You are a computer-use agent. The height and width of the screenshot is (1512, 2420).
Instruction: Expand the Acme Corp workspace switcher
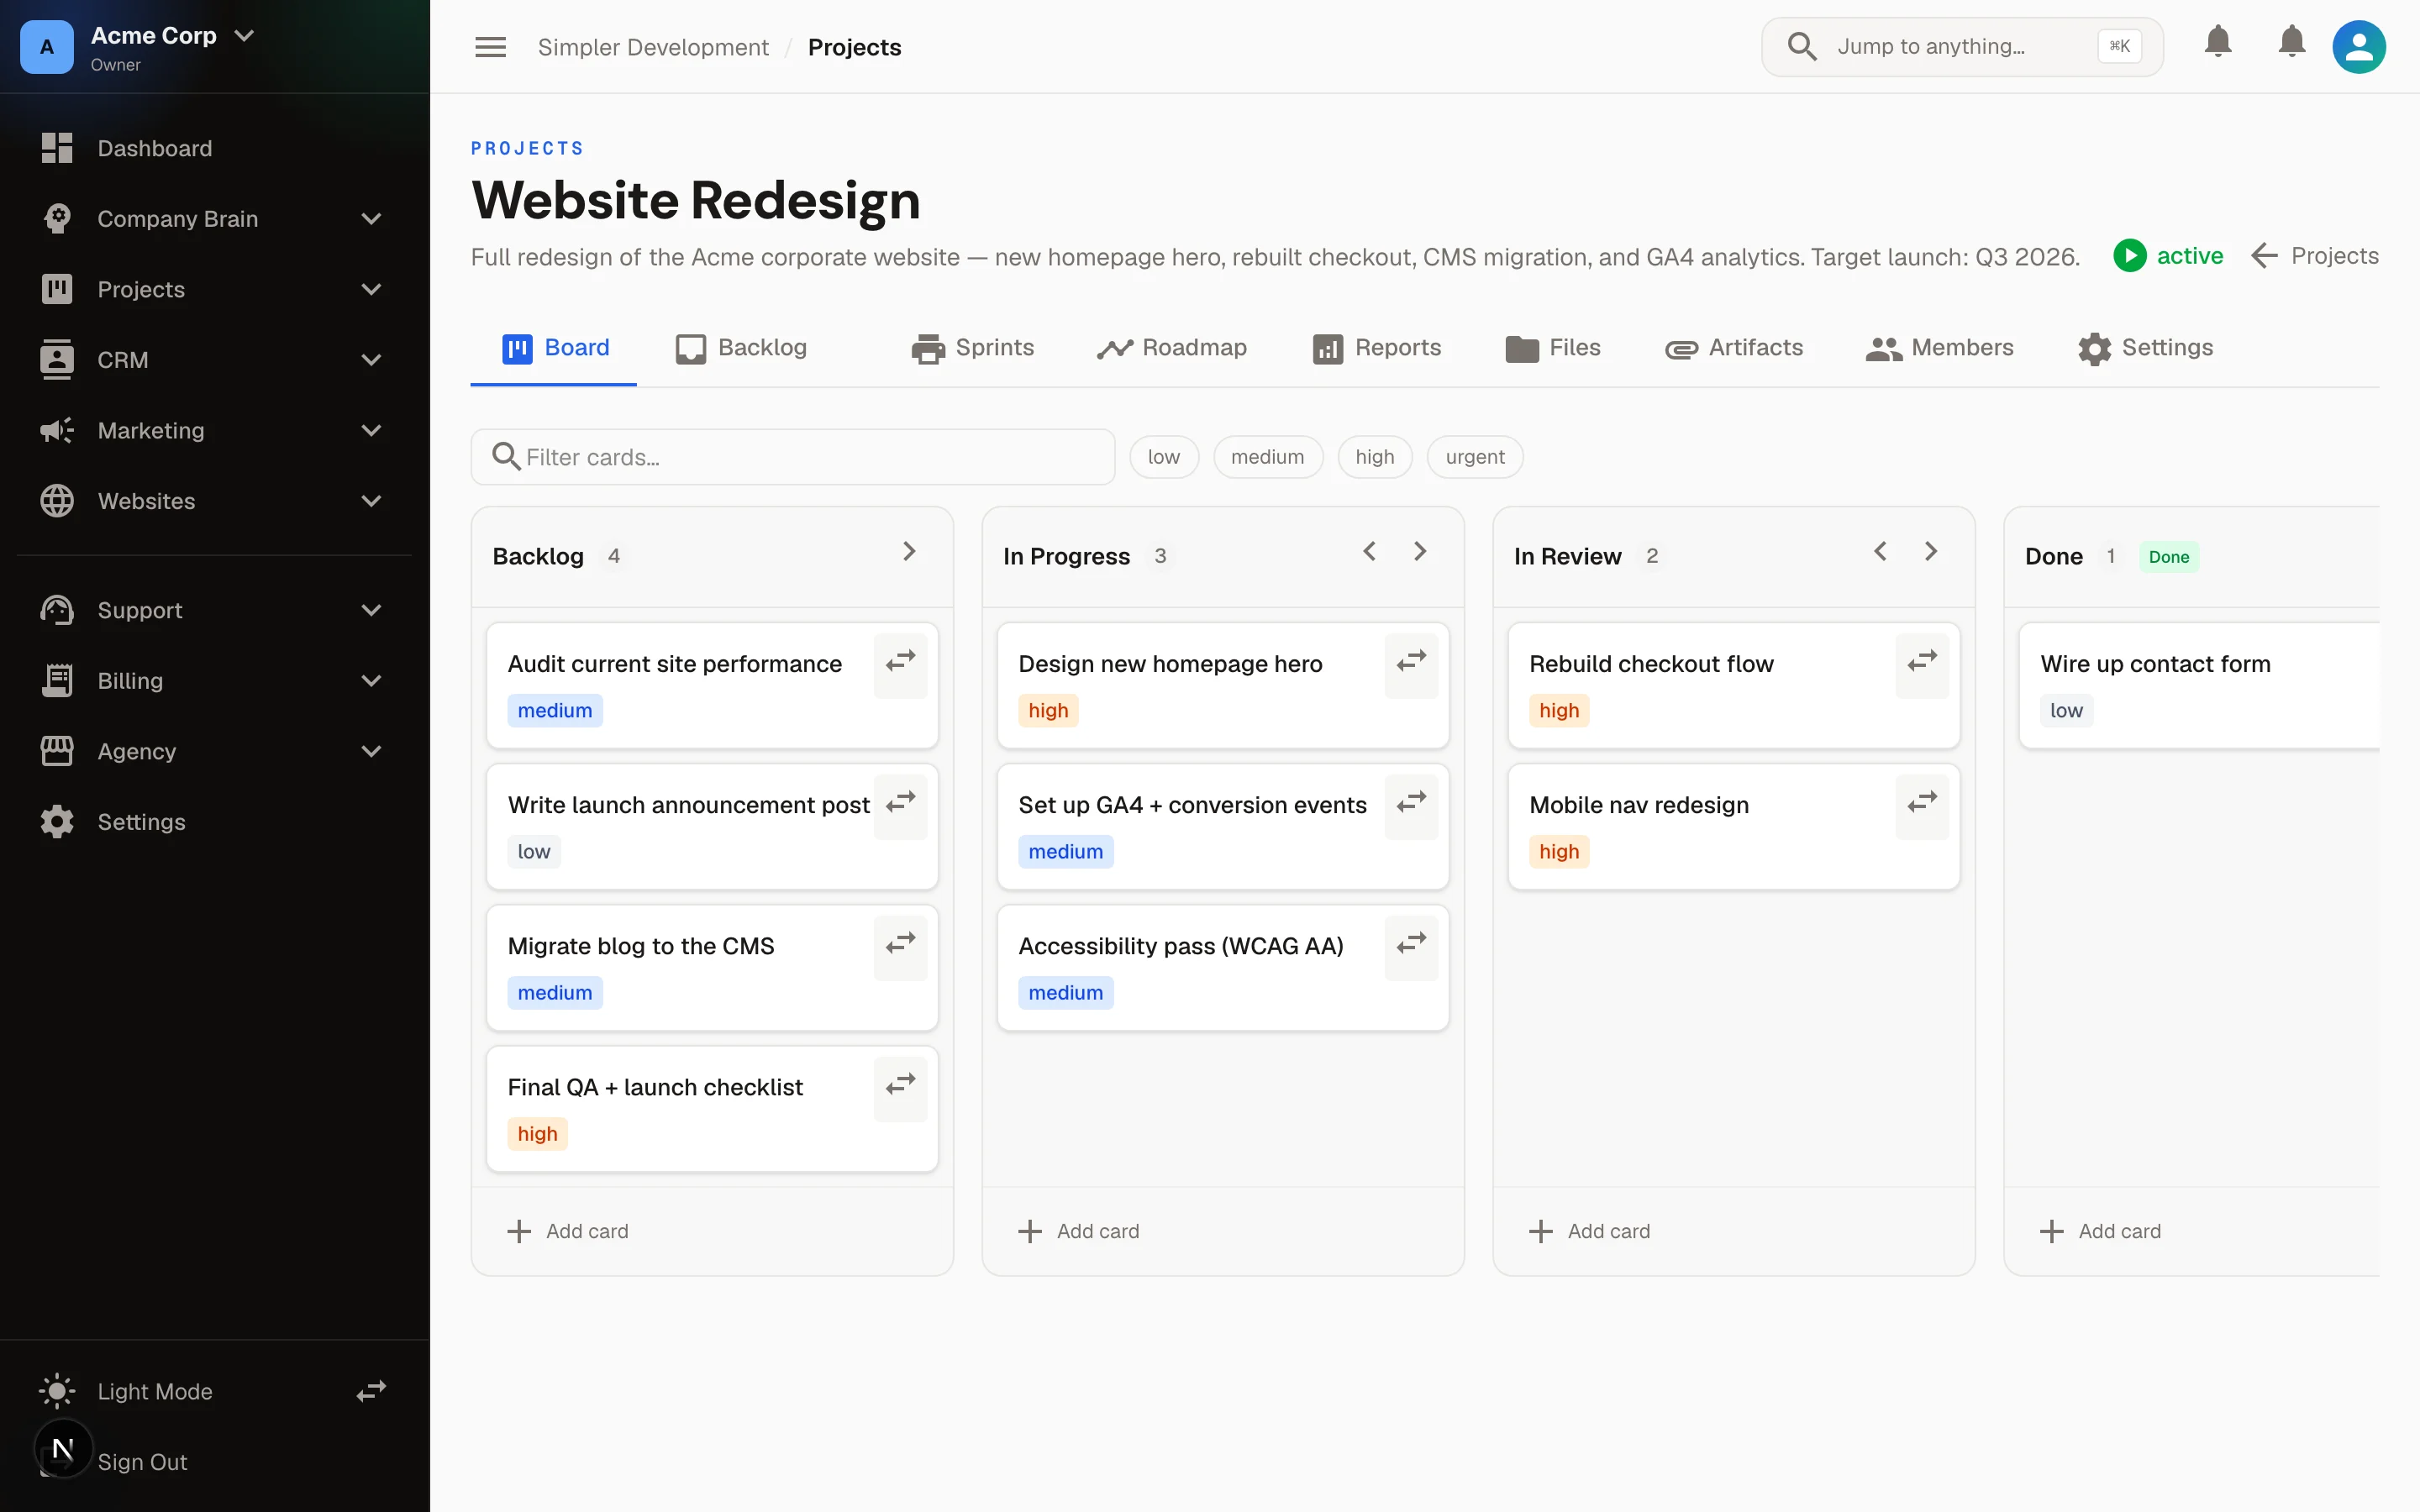(244, 36)
